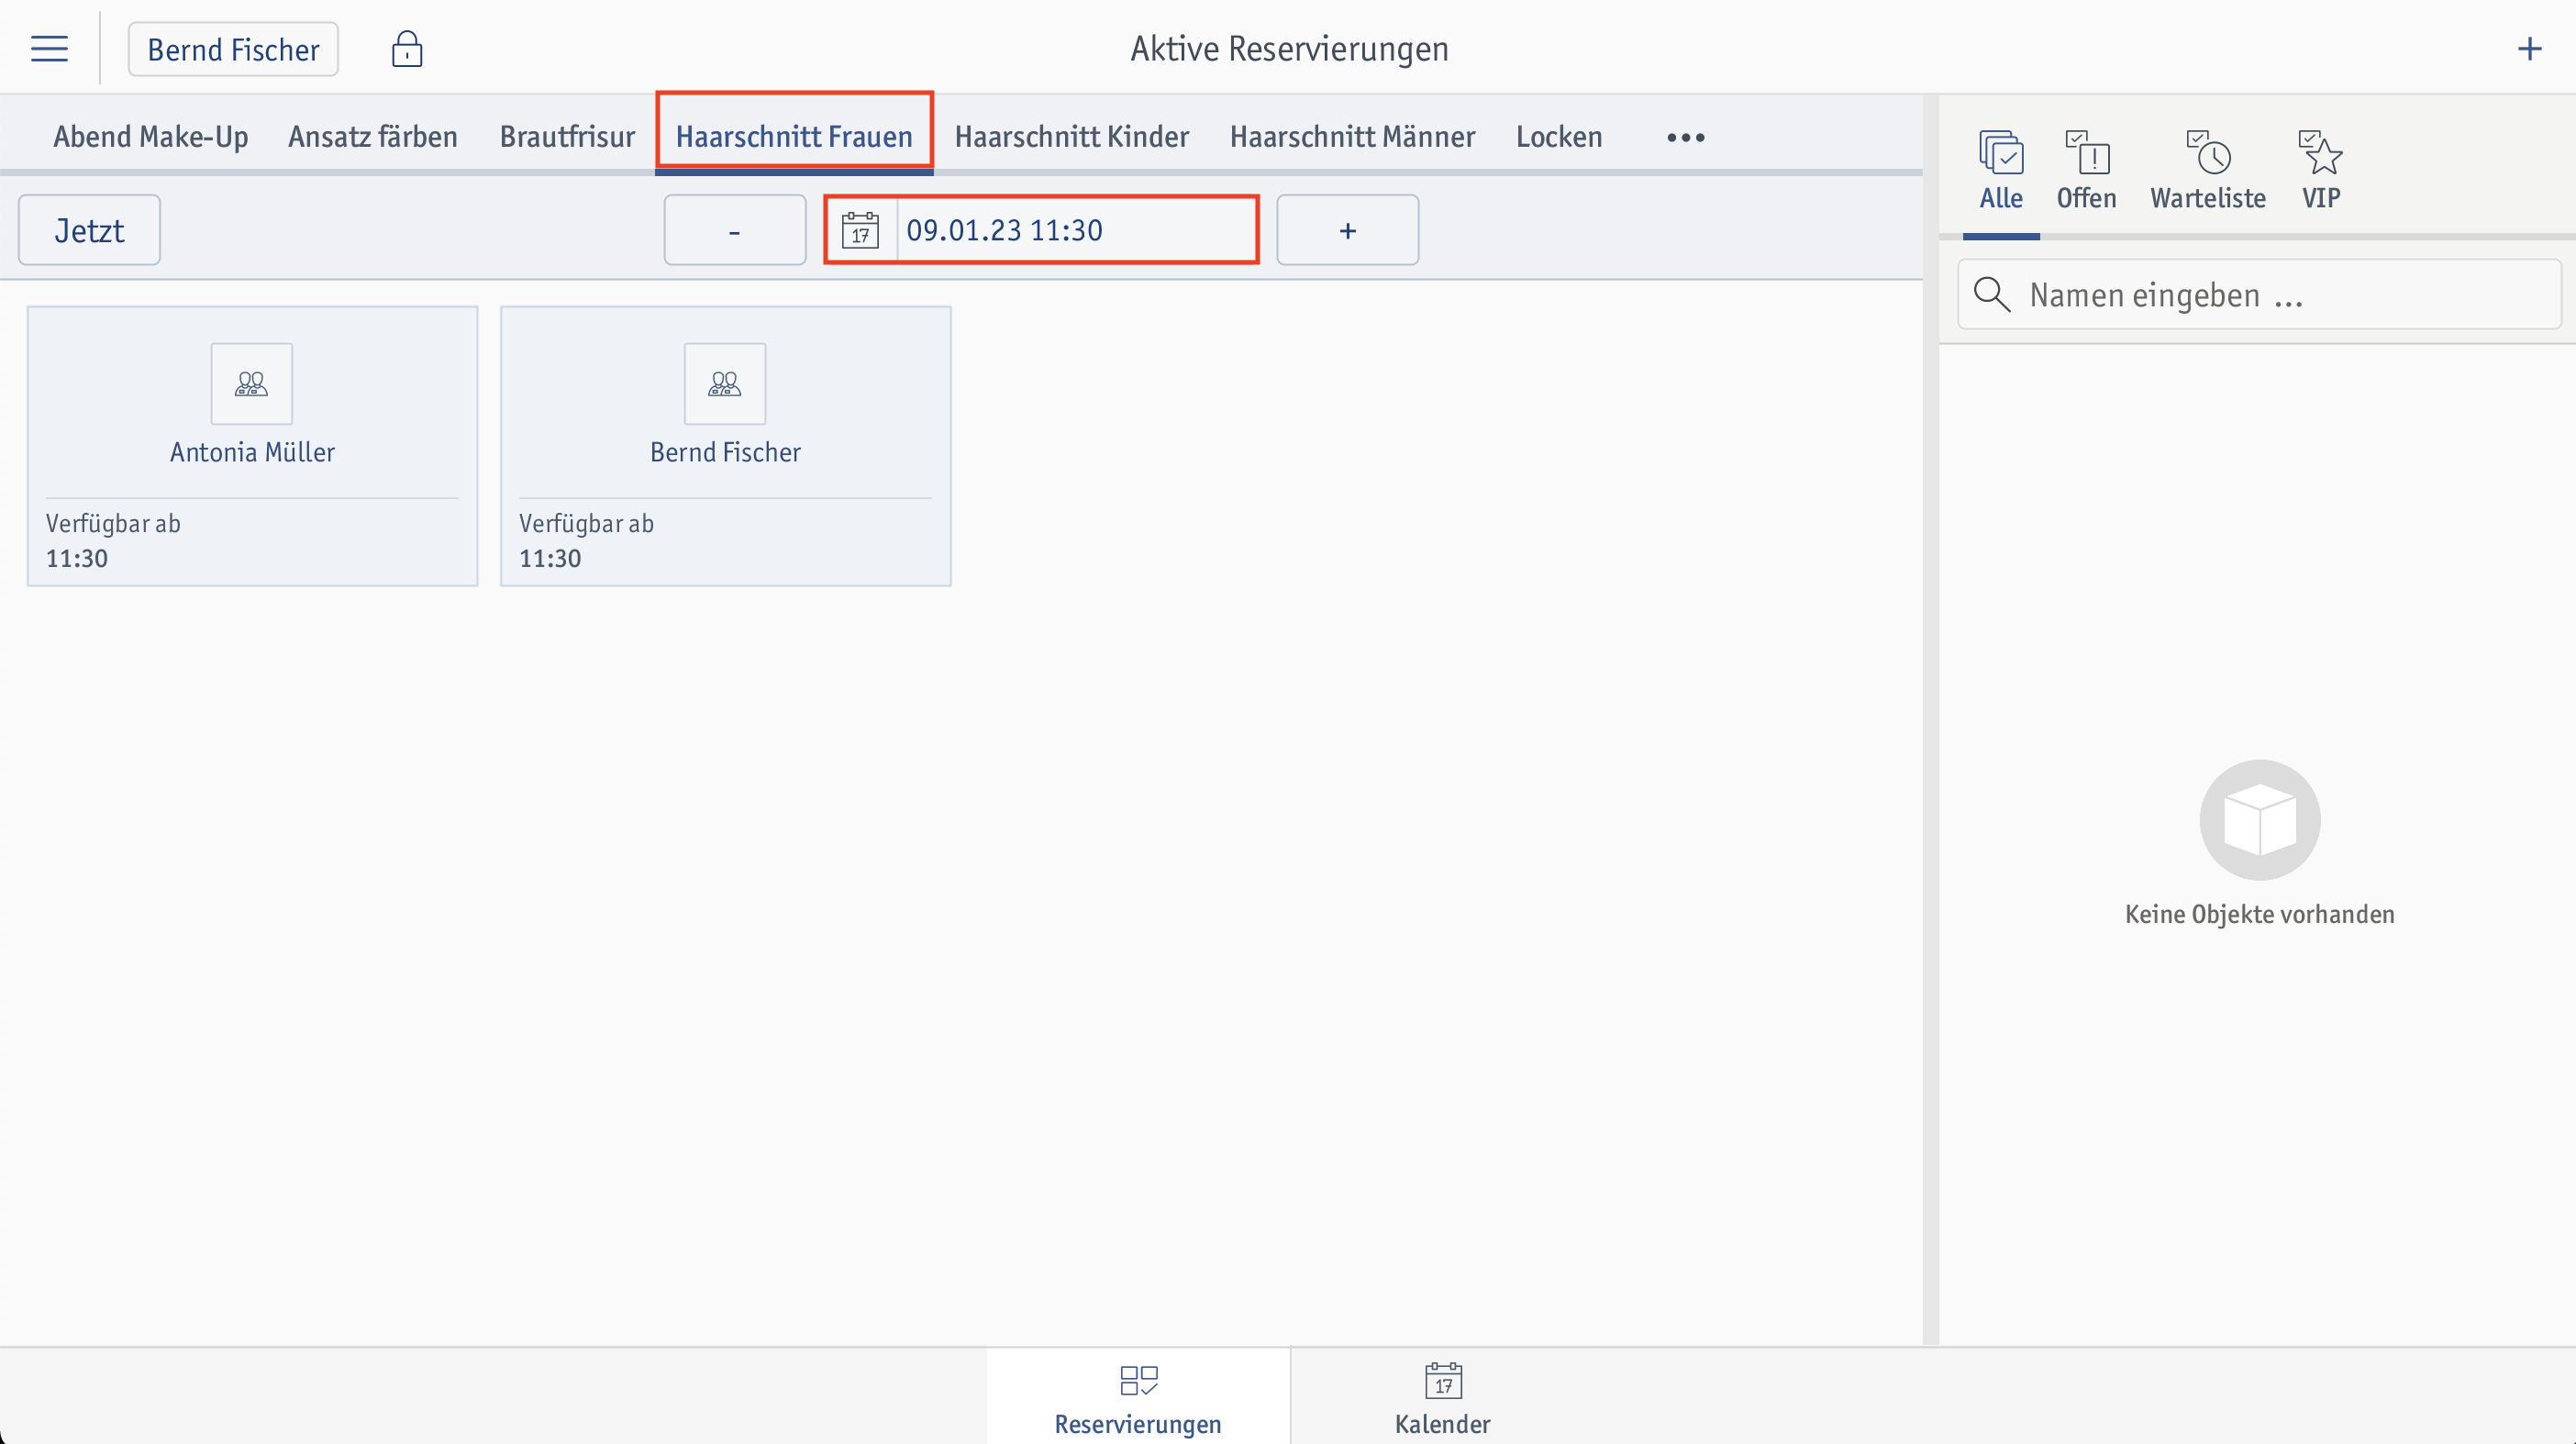The width and height of the screenshot is (2576, 1444).
Task: Expand more service tabs with ellipsis
Action: (x=1686, y=137)
